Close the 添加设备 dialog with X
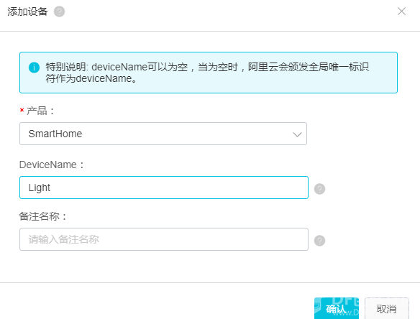420x319 pixels. (x=401, y=11)
